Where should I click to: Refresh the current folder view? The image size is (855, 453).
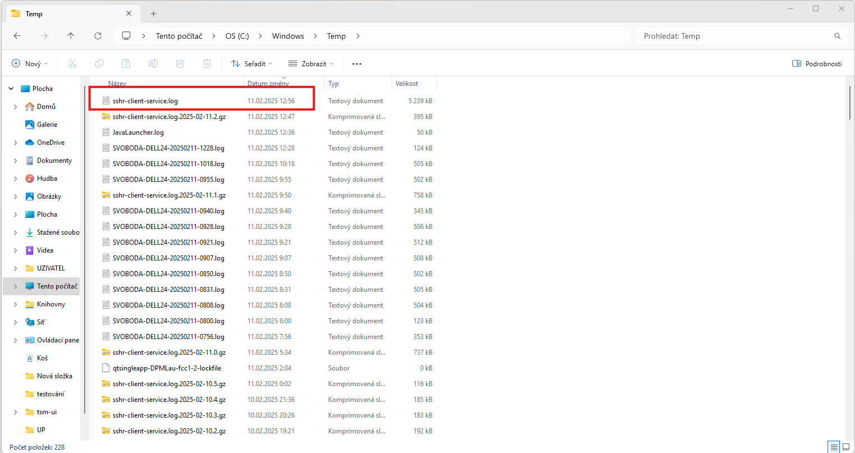(98, 36)
